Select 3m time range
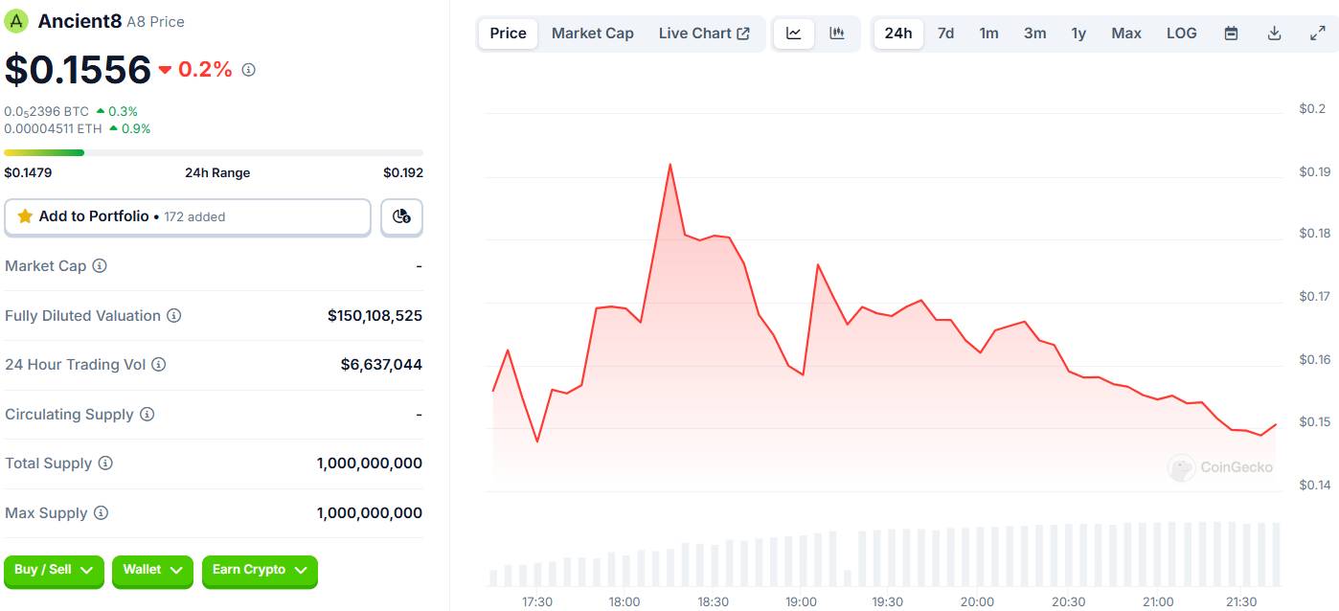The image size is (1339, 611). (x=1034, y=34)
